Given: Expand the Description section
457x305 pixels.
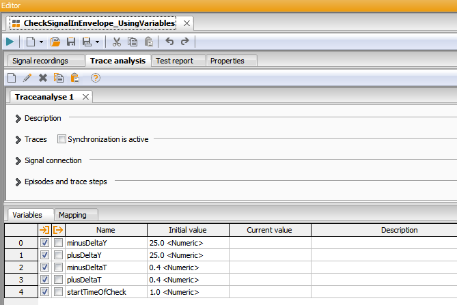Looking at the screenshot, I should coord(18,119).
